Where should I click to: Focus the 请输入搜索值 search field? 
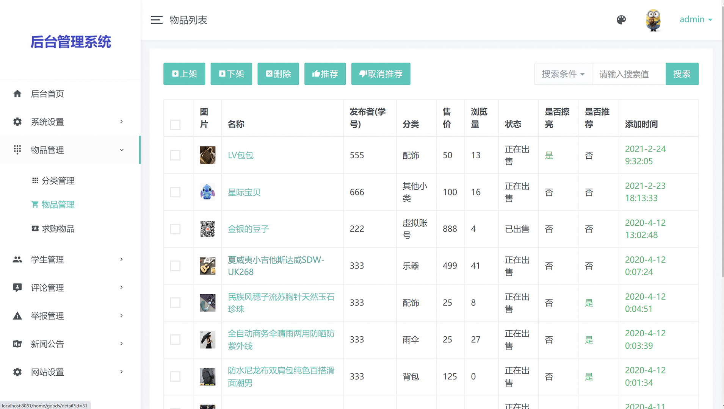coord(628,74)
